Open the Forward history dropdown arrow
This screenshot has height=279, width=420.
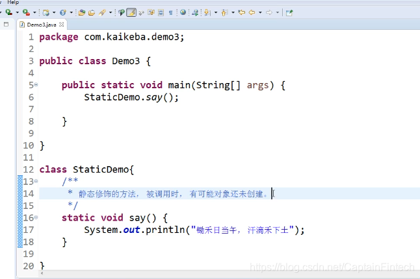pos(277,12)
